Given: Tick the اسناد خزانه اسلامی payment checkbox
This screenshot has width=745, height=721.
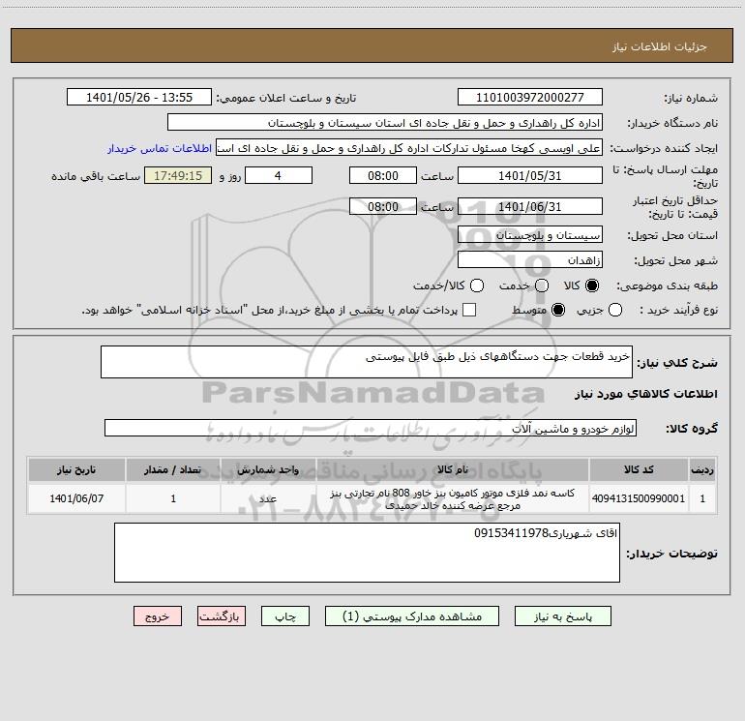Looking at the screenshot, I should point(469,310).
